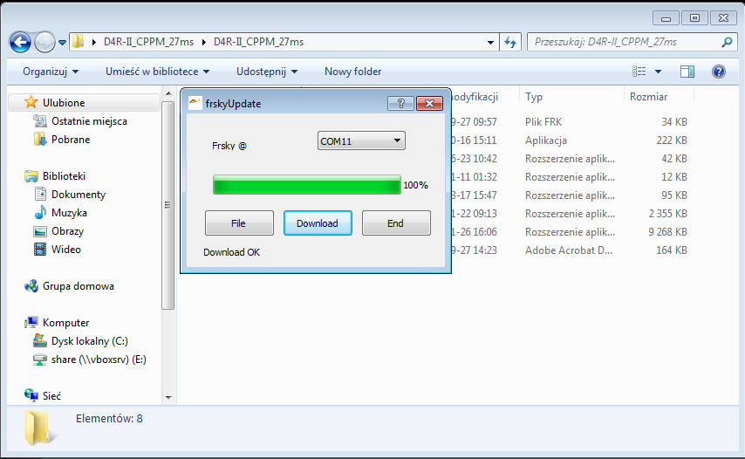This screenshot has width=745, height=459.
Task: Click the Back navigation arrow
Action: [x=20, y=42]
